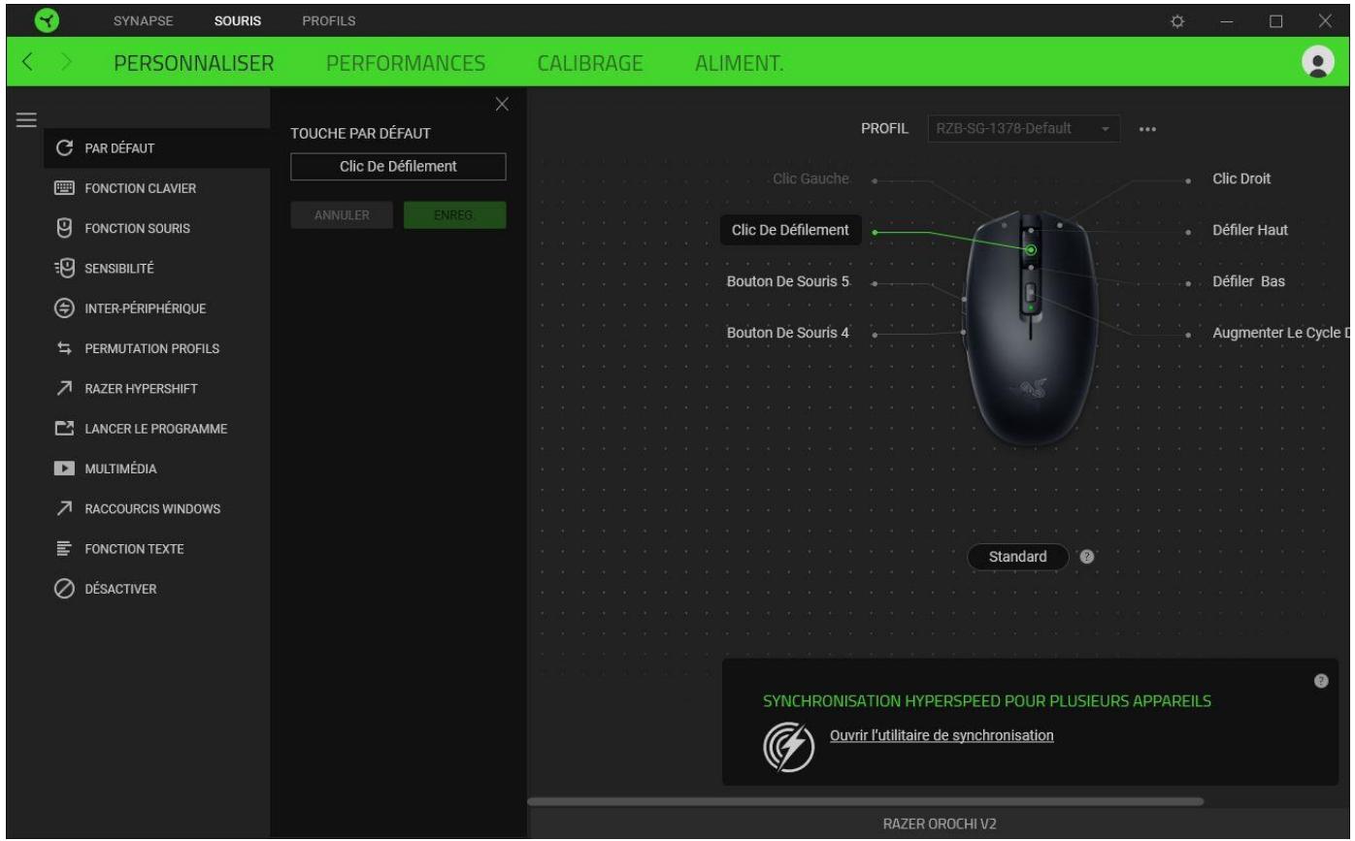Select Par Défaut reset icon

[65, 148]
